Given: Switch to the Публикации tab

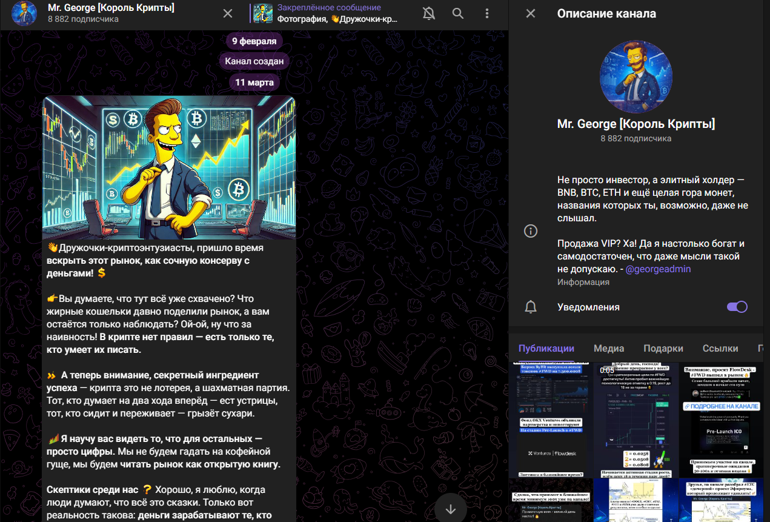Looking at the screenshot, I should (x=546, y=348).
